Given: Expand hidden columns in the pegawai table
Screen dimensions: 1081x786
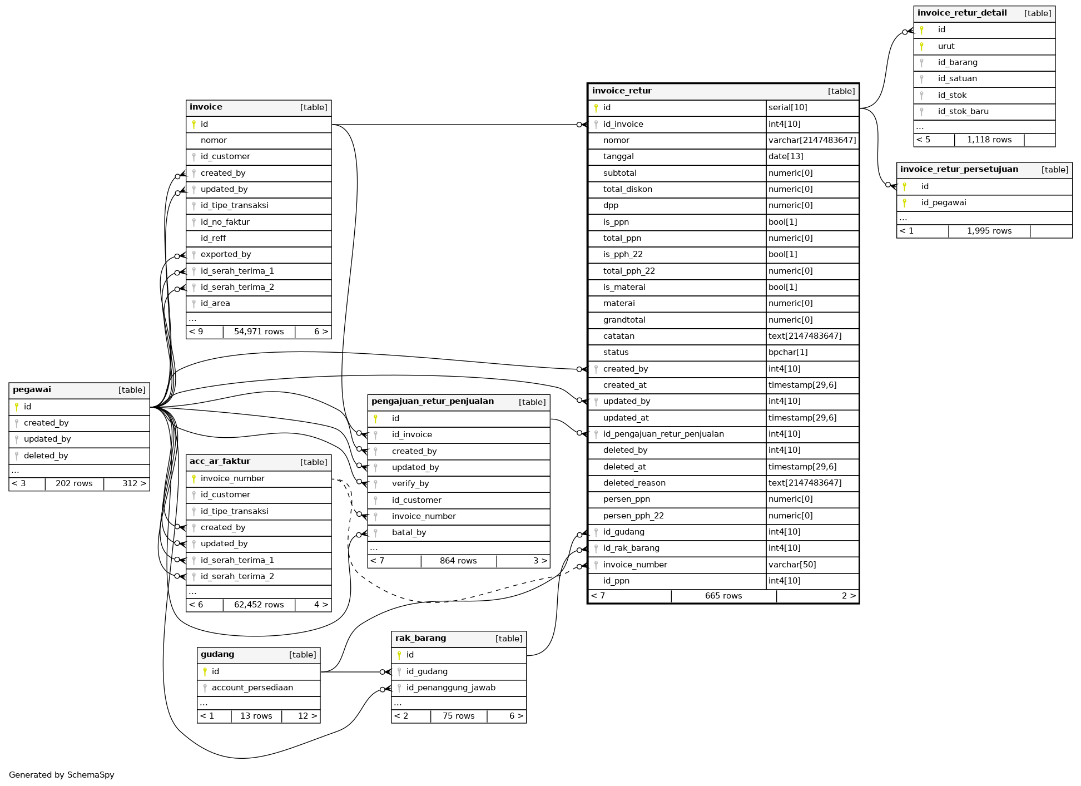Looking at the screenshot, I should [15, 471].
